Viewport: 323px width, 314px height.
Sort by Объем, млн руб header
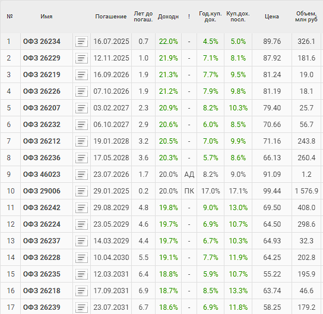[306, 17]
